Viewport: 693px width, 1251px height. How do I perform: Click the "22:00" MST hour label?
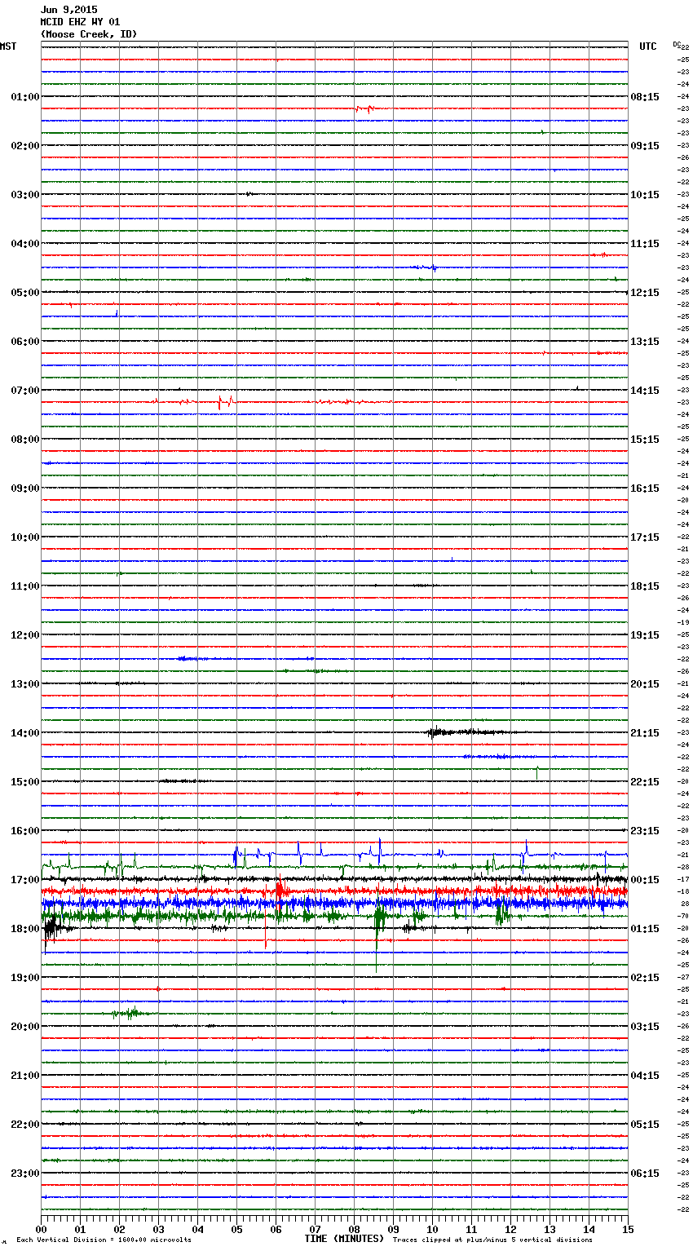point(25,1125)
